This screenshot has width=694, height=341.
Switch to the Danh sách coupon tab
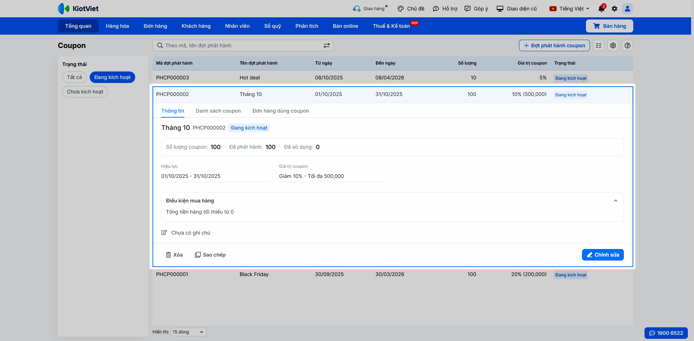tap(218, 111)
